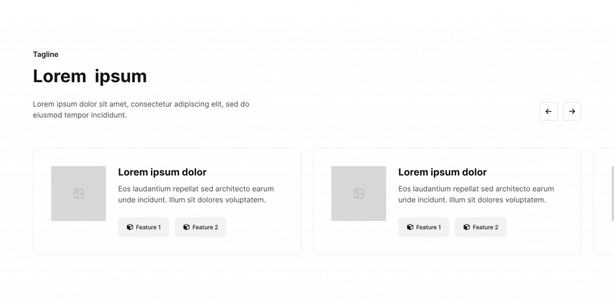Click the cube icon on second card's Feature 2
Screen dimensions: 614x304
466,227
